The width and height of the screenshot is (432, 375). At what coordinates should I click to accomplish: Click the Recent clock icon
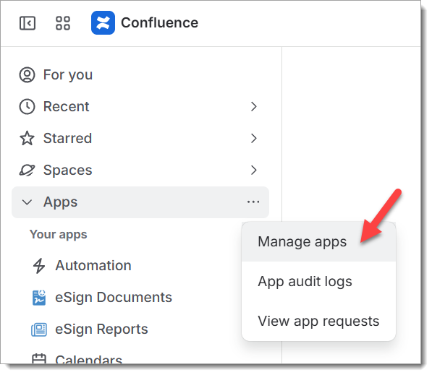click(27, 106)
